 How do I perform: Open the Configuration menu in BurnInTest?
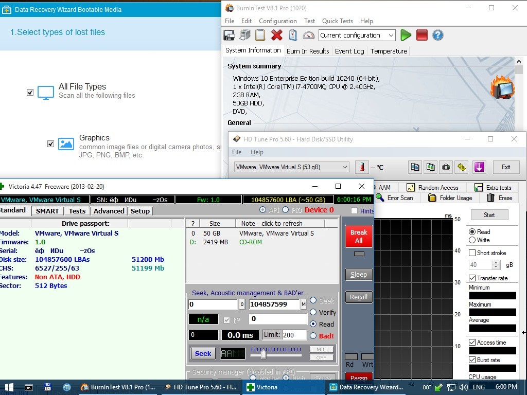coord(277,21)
